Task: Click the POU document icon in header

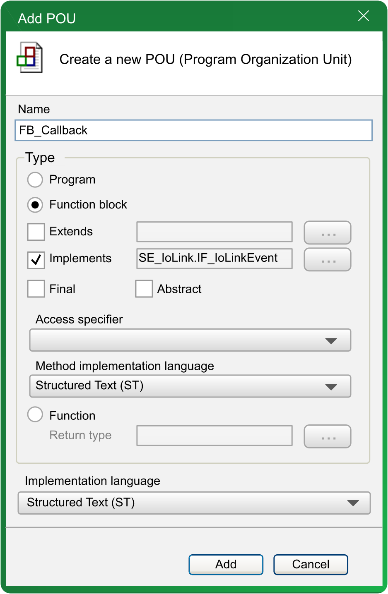Action: coord(29,57)
